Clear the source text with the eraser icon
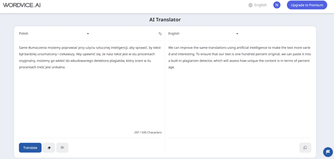Screen dimensions: 334x159 point(49,148)
